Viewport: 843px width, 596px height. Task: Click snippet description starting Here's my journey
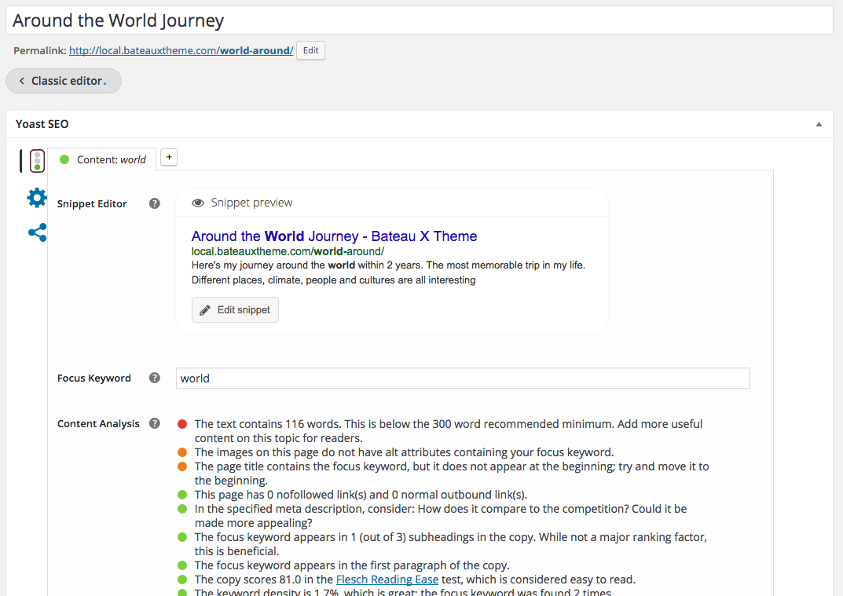coord(388,272)
